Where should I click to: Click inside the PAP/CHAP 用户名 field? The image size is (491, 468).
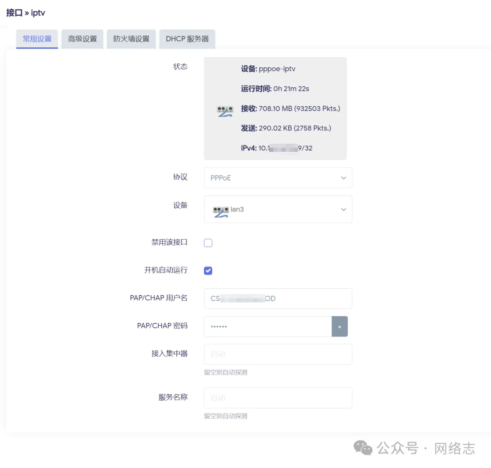[277, 298]
